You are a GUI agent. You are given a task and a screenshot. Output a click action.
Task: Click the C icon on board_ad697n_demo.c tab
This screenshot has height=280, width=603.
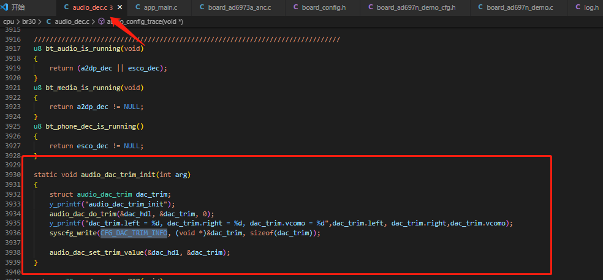point(480,7)
